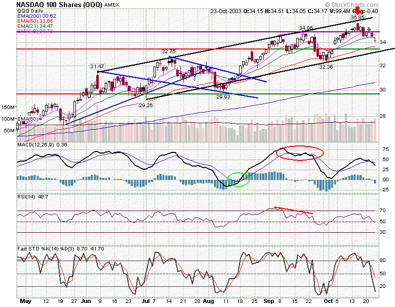Click the Fast STO %K(14) %D(3) label
The height and width of the screenshot is (307, 395).
pos(46,249)
